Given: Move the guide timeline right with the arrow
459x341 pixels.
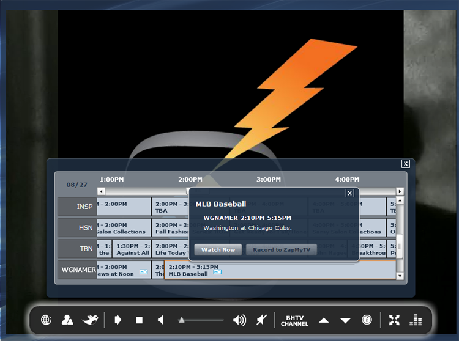Looking at the screenshot, I should [400, 191].
